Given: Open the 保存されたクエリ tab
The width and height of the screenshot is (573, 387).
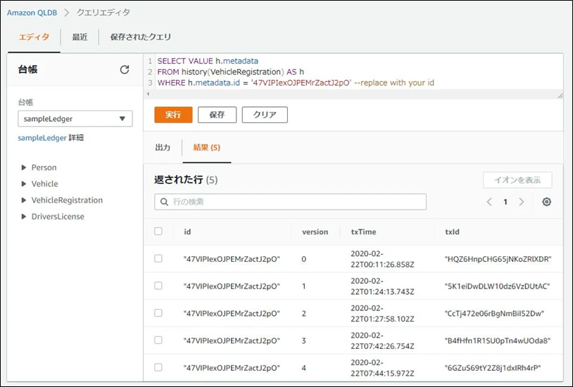Looking at the screenshot, I should (x=141, y=37).
